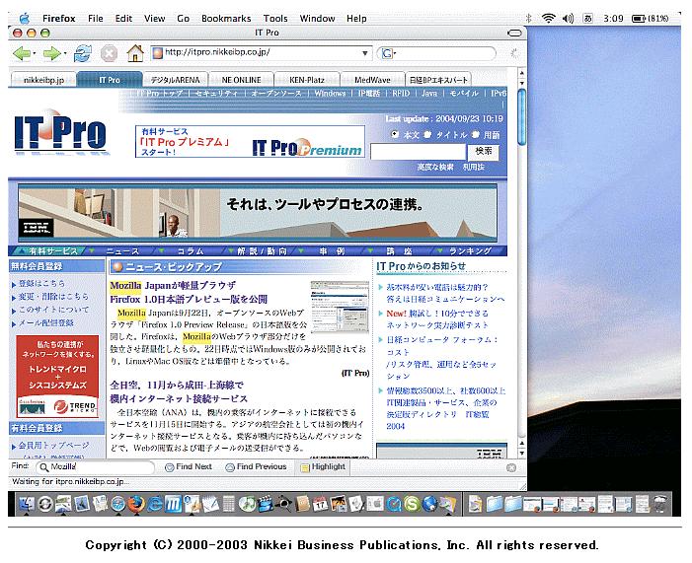The height and width of the screenshot is (563, 692).
Task: Open iCal calendar icon in the Dock
Action: tap(320, 504)
